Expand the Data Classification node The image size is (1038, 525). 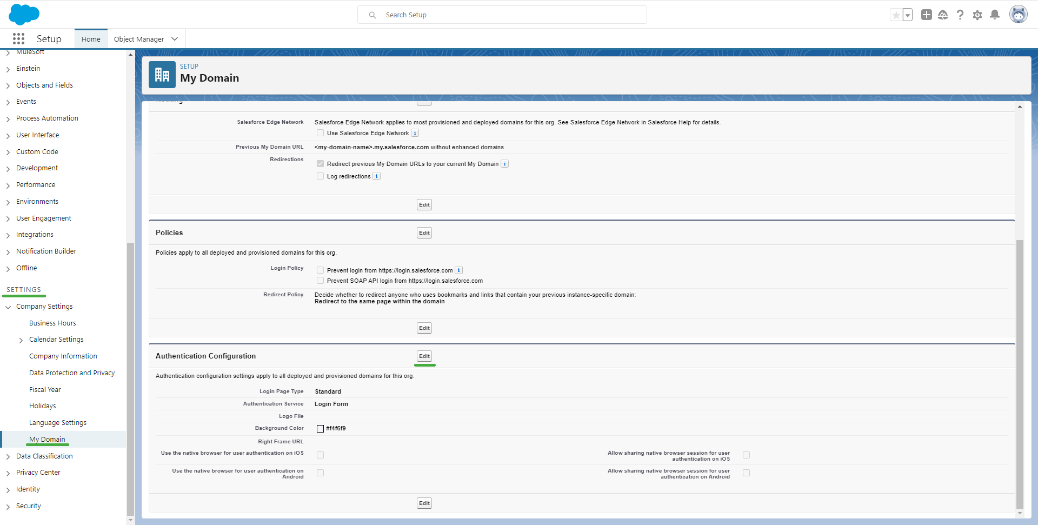click(x=8, y=457)
